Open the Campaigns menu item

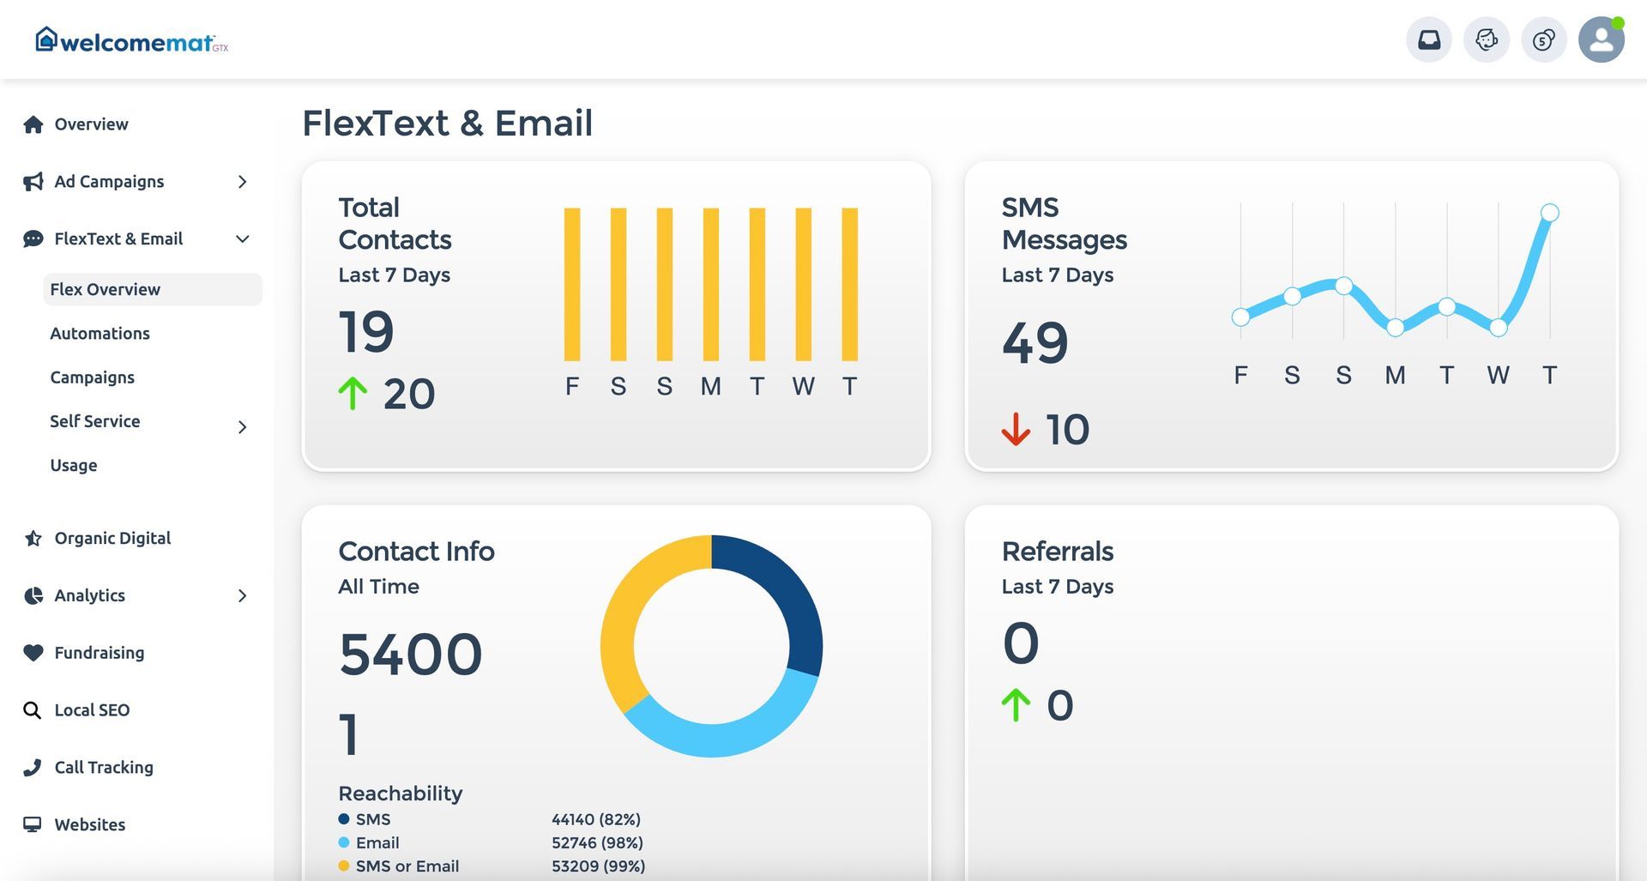point(92,377)
